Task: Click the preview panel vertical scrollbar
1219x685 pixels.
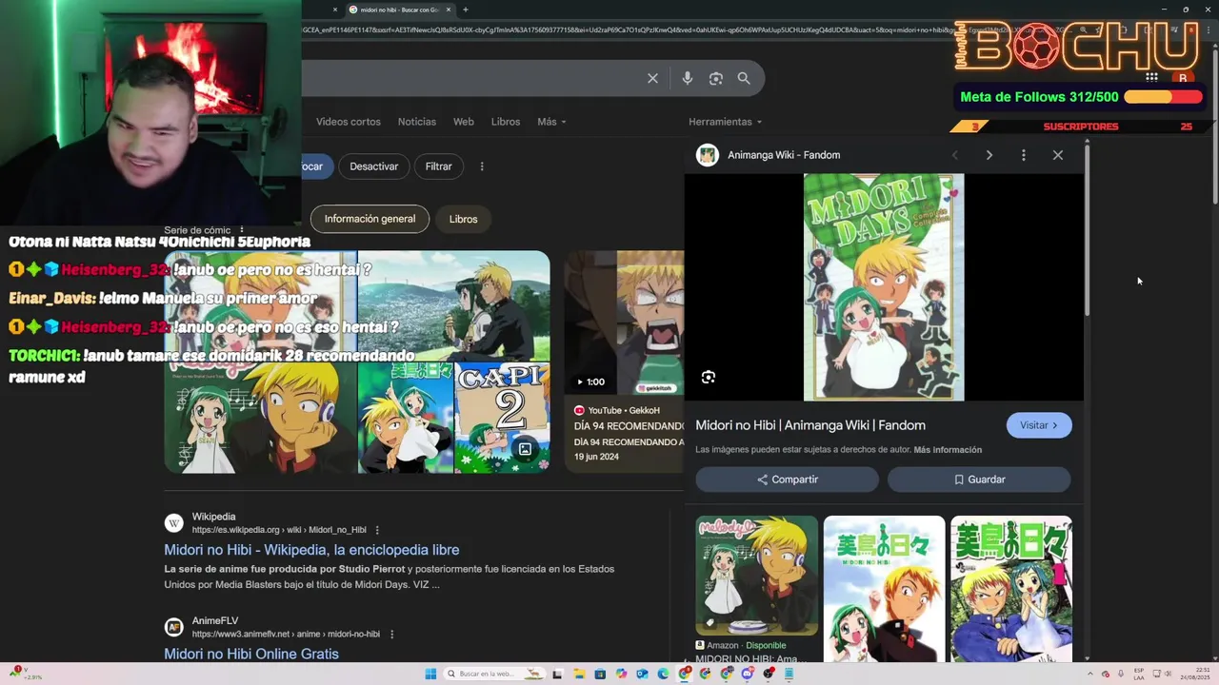Action: click(x=1087, y=228)
